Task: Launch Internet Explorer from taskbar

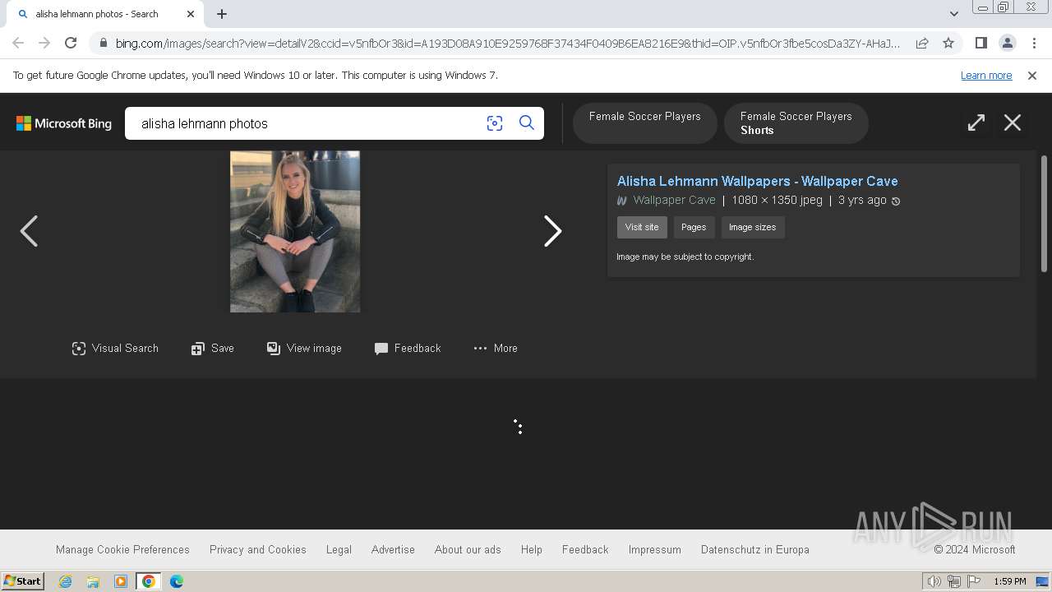Action: coord(65,581)
